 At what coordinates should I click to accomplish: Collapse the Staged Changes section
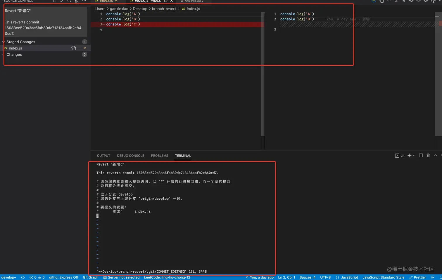click(4, 42)
